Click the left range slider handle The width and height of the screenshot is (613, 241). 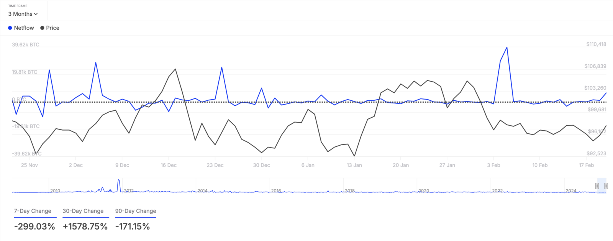pos(597,186)
